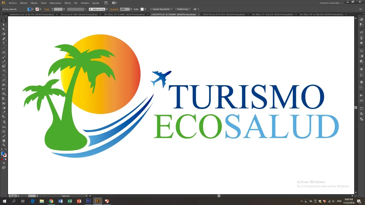The width and height of the screenshot is (365, 205).
Task: Activate the Type tool
Action: point(4,43)
